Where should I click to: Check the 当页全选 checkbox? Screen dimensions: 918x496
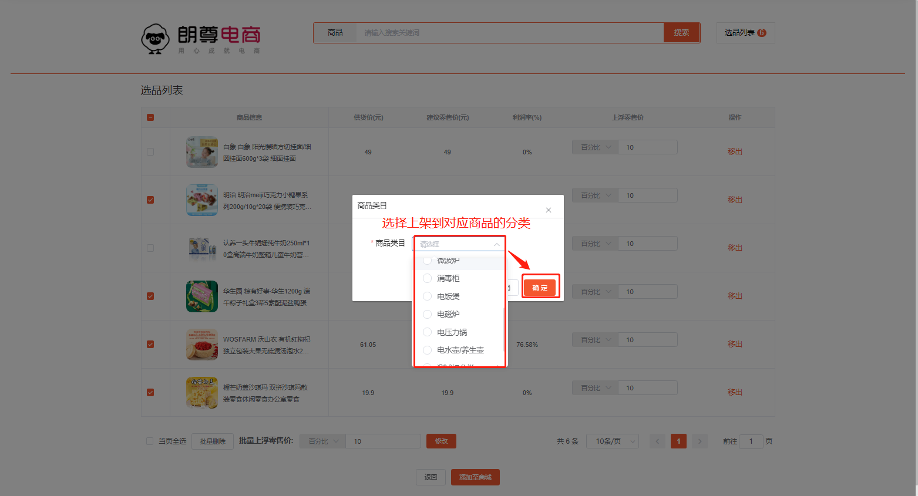[x=150, y=441]
